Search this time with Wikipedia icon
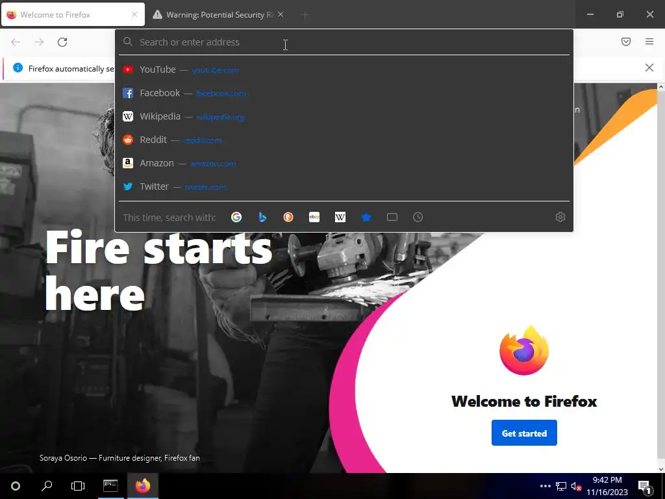 tap(340, 217)
